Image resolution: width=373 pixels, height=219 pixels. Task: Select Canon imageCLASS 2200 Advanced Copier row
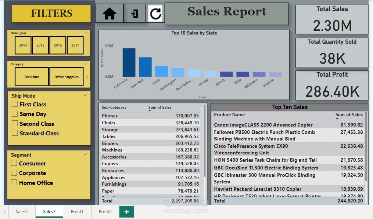(288, 125)
